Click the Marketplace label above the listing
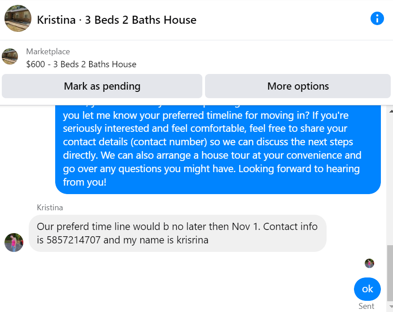 coord(48,52)
